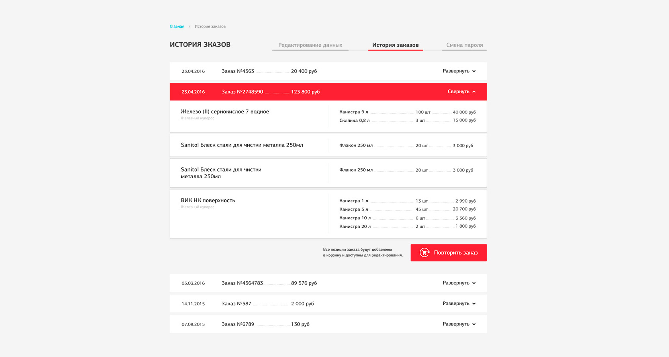Viewport: 669px width, 357px height.
Task: Collapse order №2748590 with Свернуть
Action: click(462, 92)
